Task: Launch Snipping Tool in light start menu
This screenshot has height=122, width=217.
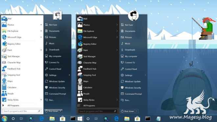Action: 22,75
